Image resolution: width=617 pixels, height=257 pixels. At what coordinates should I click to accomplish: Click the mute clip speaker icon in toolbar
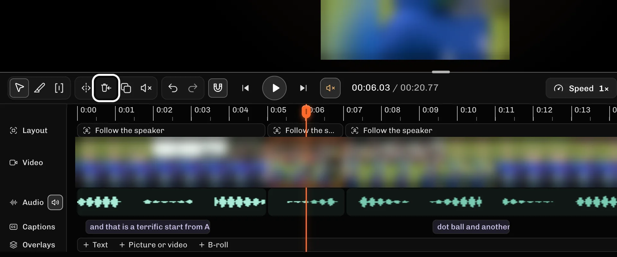click(x=146, y=88)
